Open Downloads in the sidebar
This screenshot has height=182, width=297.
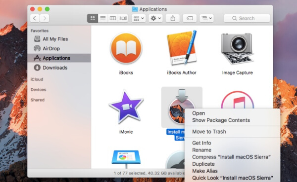pos(59,68)
